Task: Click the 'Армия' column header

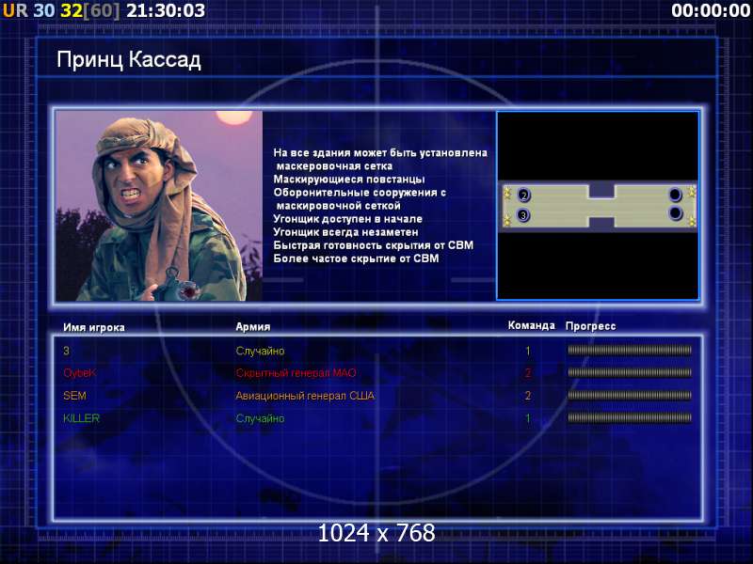Action: point(253,327)
